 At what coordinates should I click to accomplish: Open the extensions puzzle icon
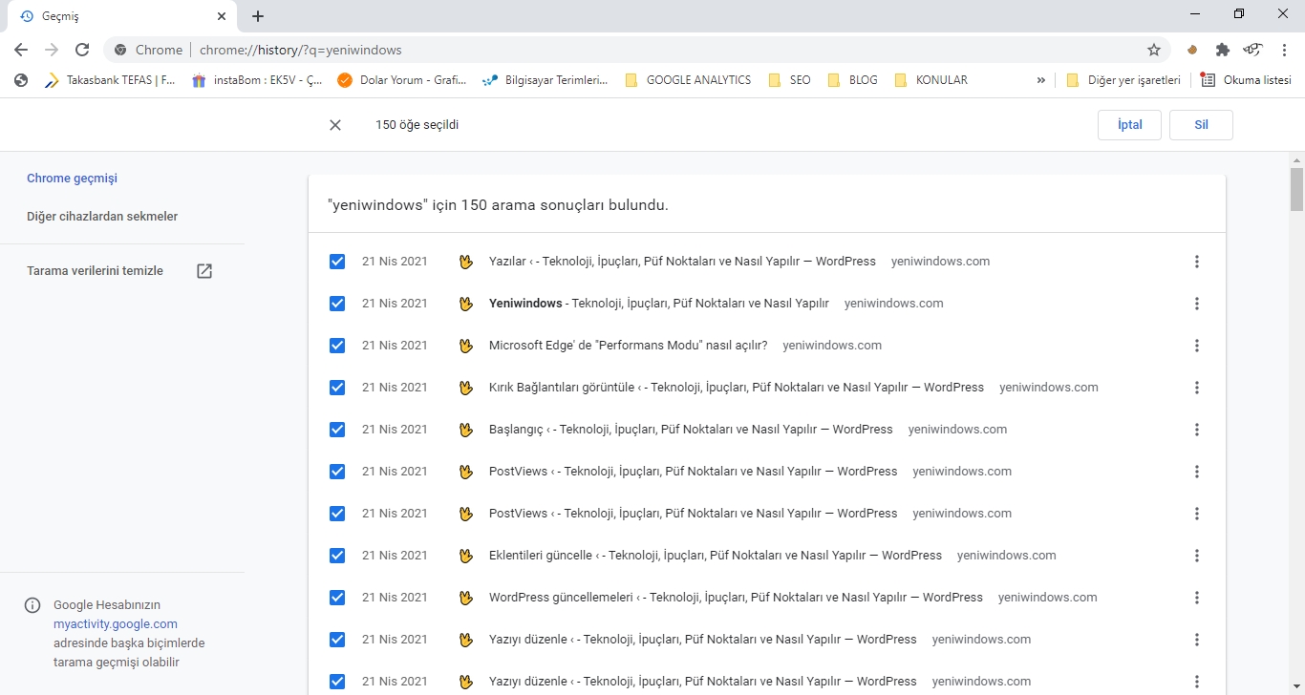click(1222, 50)
